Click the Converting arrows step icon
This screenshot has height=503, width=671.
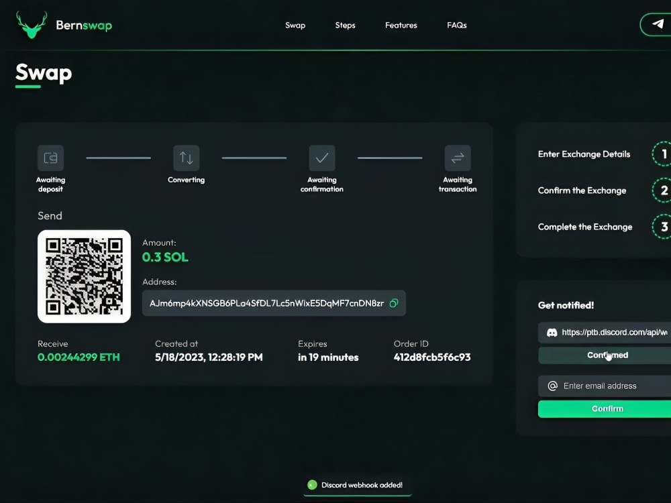(186, 158)
